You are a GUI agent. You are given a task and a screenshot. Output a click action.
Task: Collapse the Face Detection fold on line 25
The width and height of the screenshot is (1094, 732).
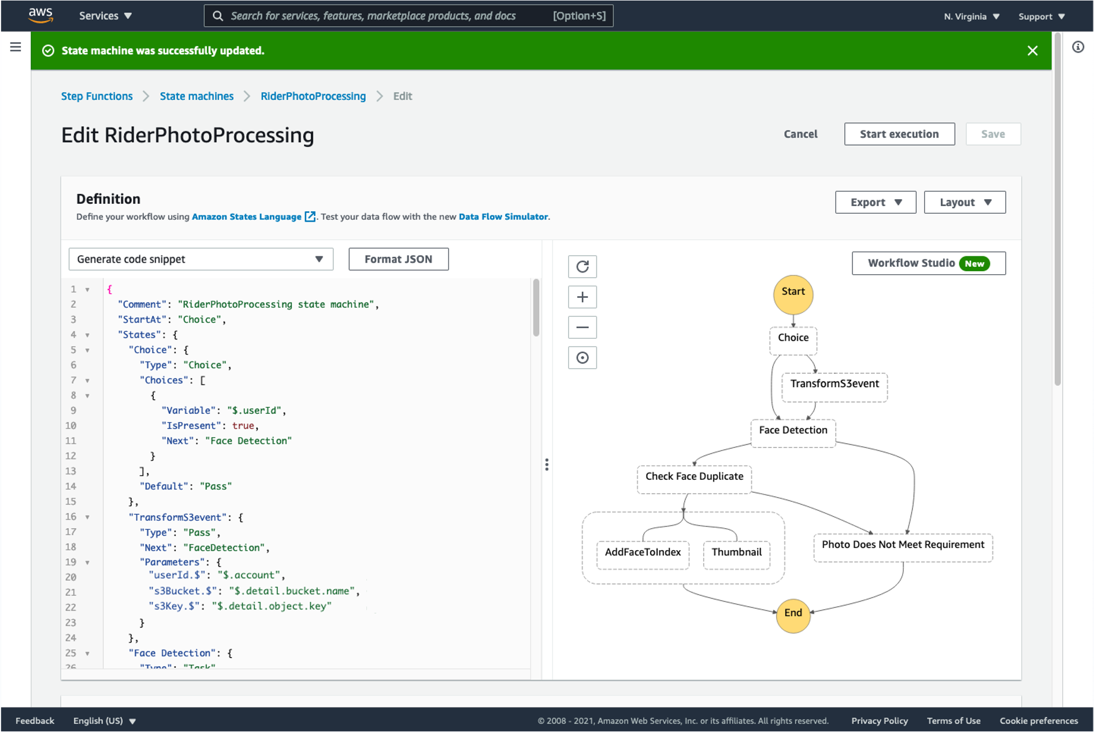point(87,654)
